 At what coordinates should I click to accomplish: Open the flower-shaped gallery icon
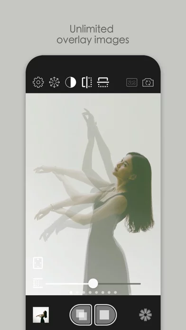click(146, 315)
